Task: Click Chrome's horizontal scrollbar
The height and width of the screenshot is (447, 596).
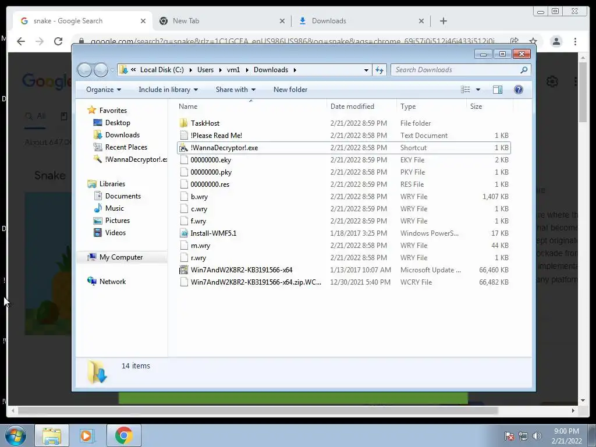Action: (x=258, y=410)
